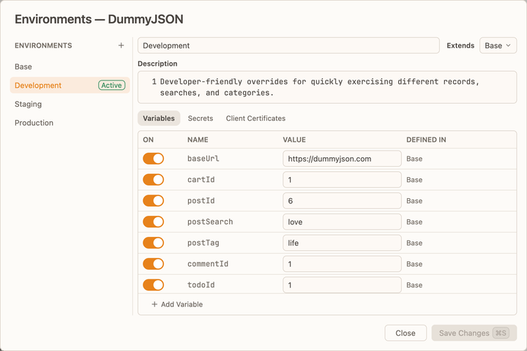Click the commentId variable name

point(208,264)
